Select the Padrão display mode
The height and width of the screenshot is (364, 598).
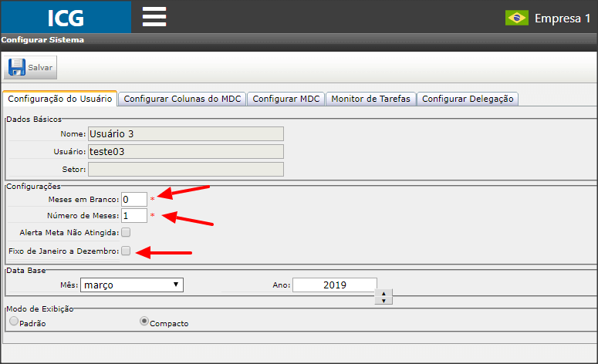[x=14, y=321]
